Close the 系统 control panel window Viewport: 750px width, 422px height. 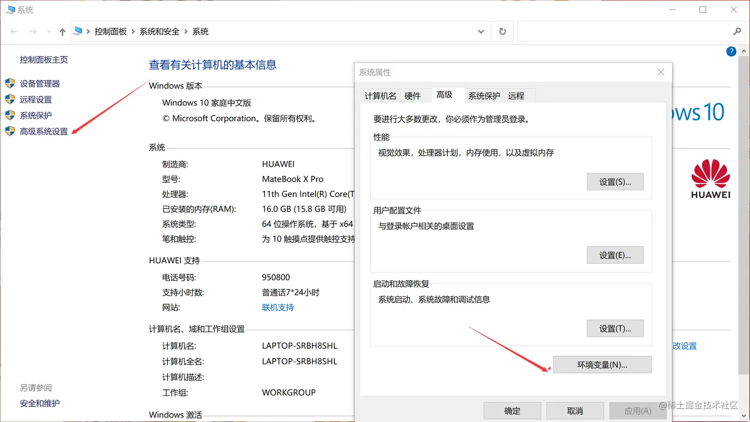click(x=734, y=9)
